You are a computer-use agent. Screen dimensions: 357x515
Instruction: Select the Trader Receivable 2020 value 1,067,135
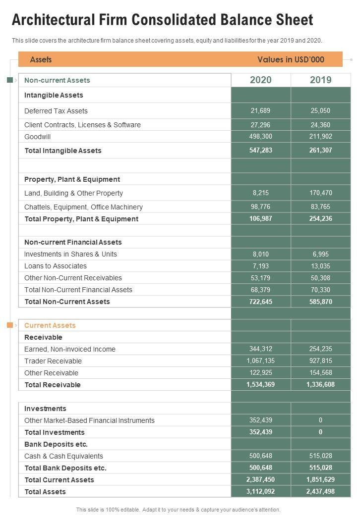pos(261,361)
